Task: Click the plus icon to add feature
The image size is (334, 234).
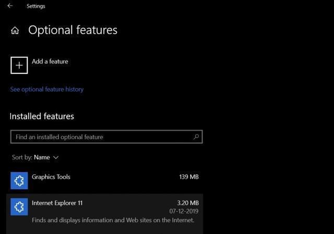Action: (x=19, y=65)
